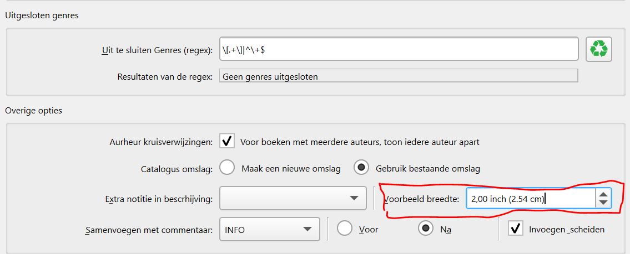Click the 'Voorbeeld breedte' value field
Screen dimensions: 630x254
click(x=530, y=198)
